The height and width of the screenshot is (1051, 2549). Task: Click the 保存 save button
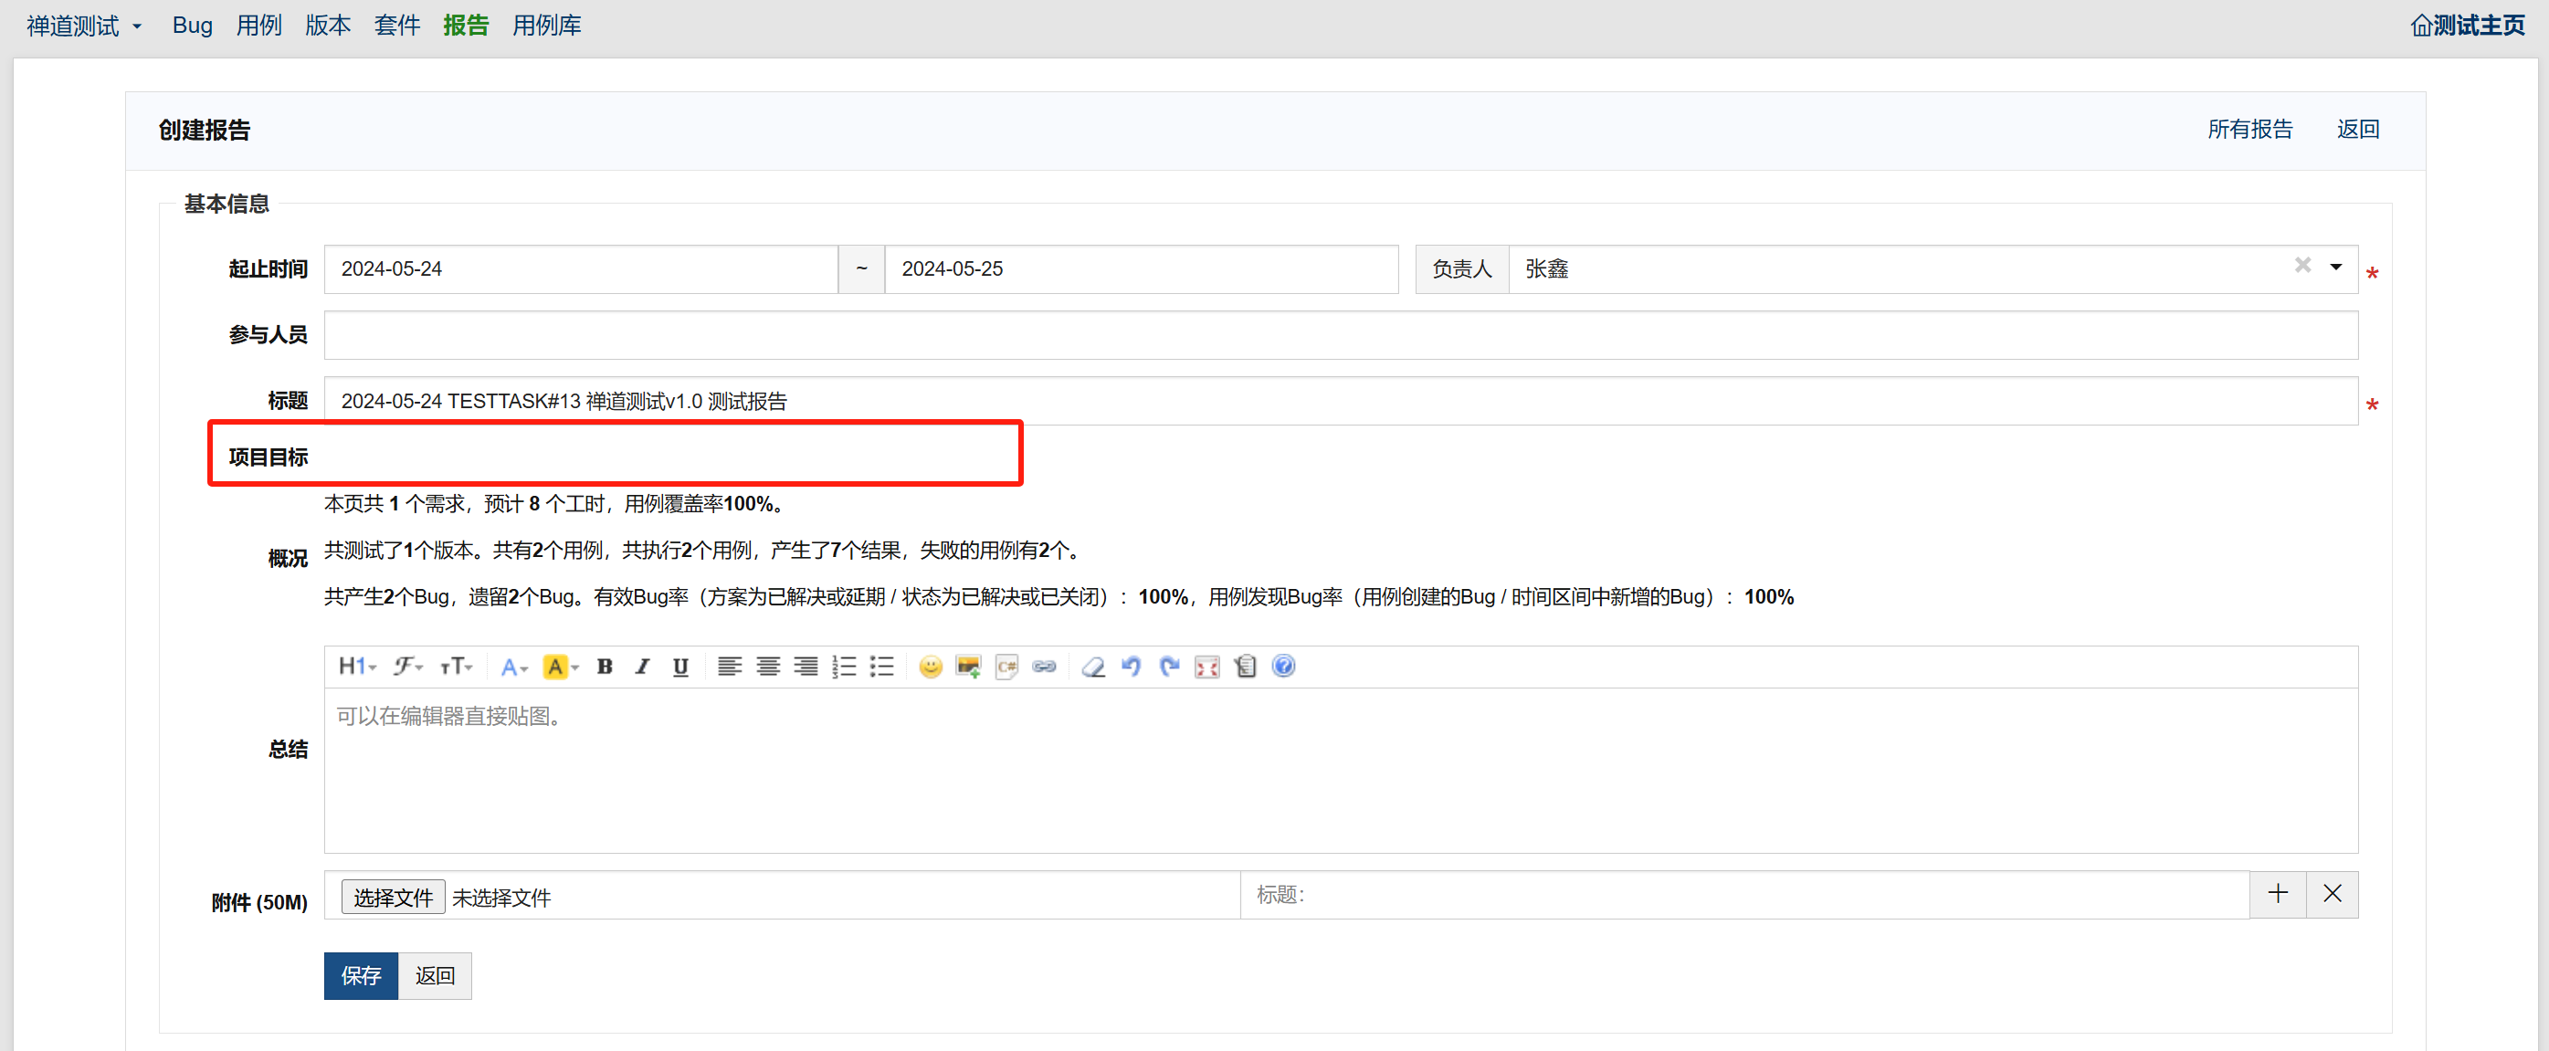click(x=360, y=976)
